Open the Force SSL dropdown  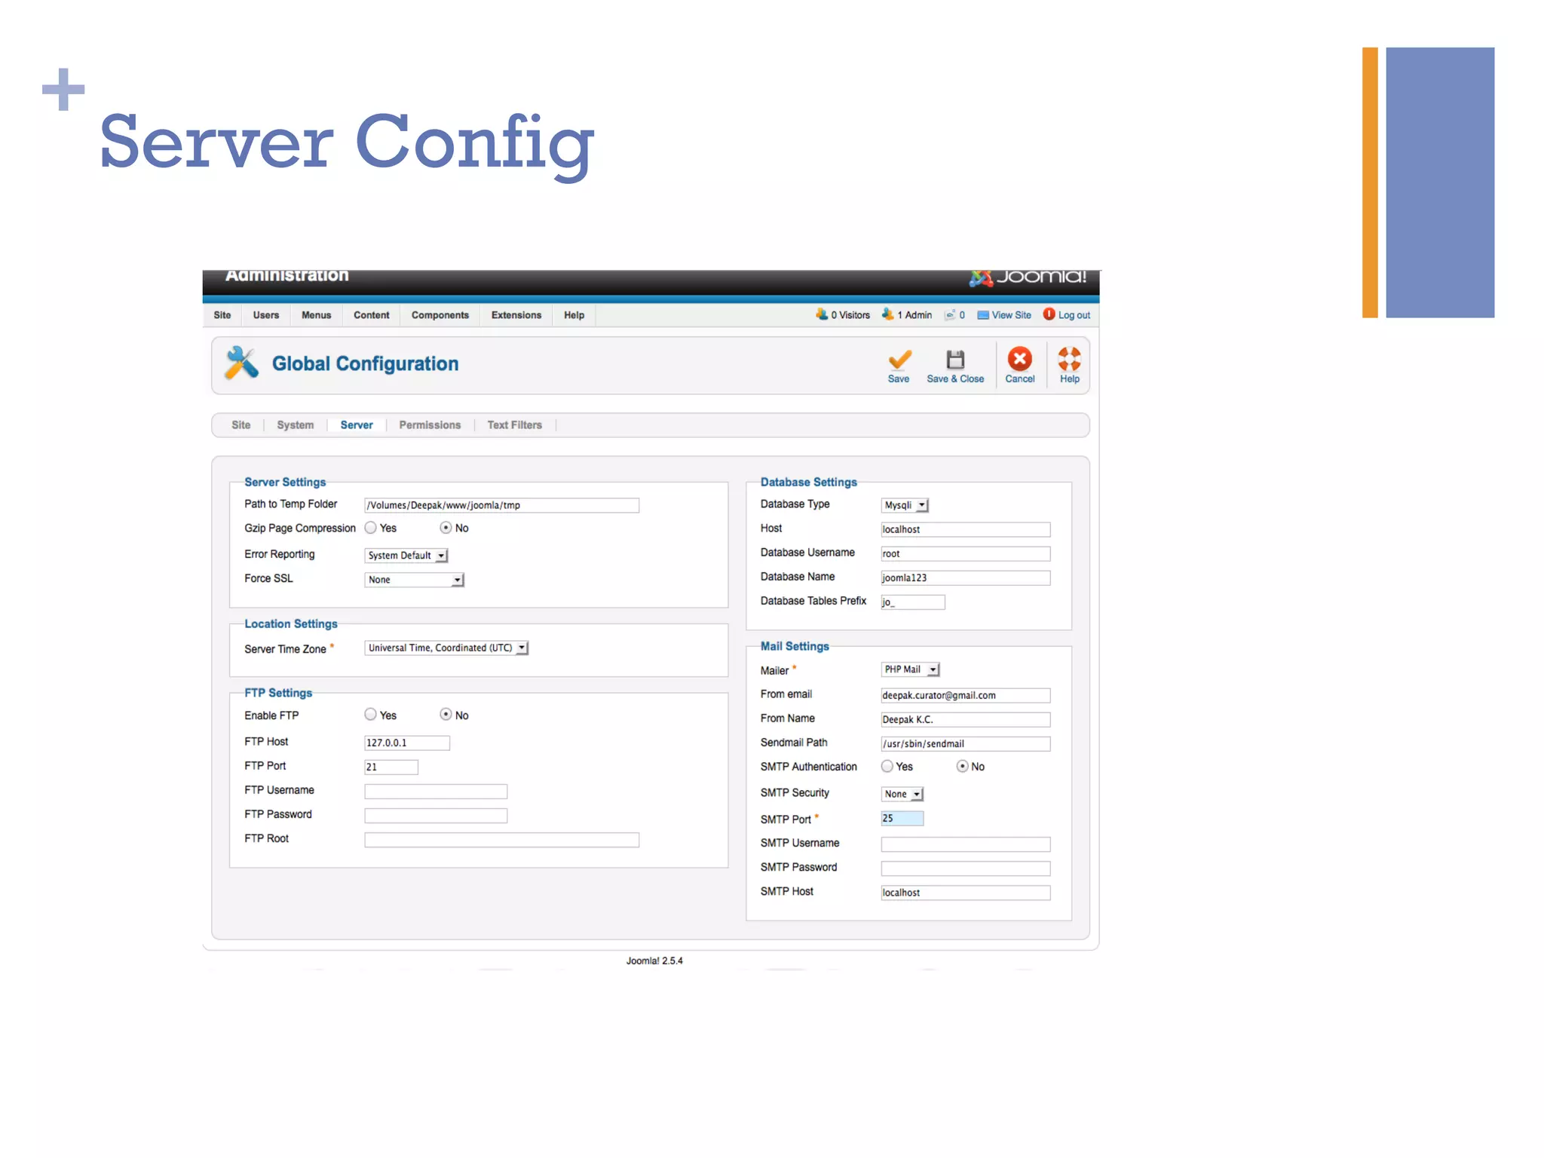point(414,580)
